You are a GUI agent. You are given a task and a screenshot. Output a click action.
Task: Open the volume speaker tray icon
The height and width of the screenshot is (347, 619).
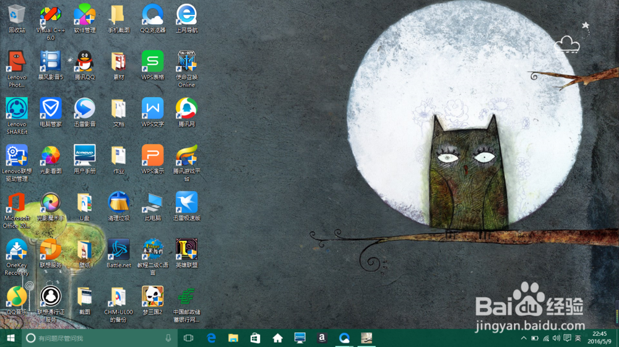coord(556,338)
